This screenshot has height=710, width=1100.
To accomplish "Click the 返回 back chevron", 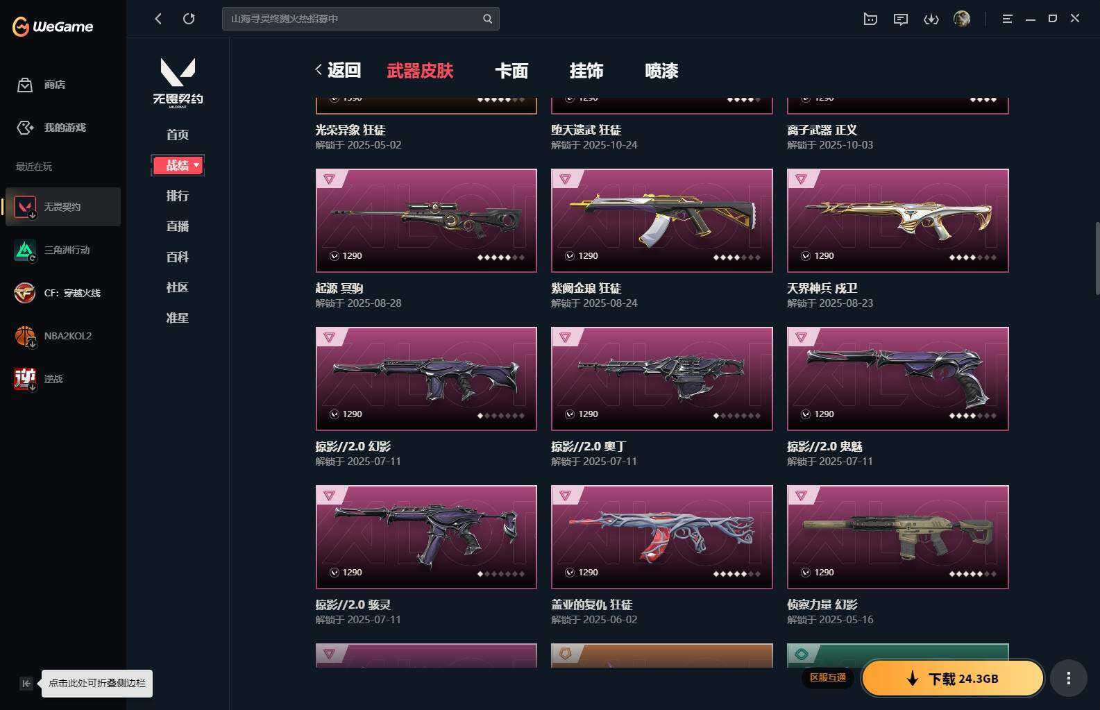I will [x=319, y=69].
